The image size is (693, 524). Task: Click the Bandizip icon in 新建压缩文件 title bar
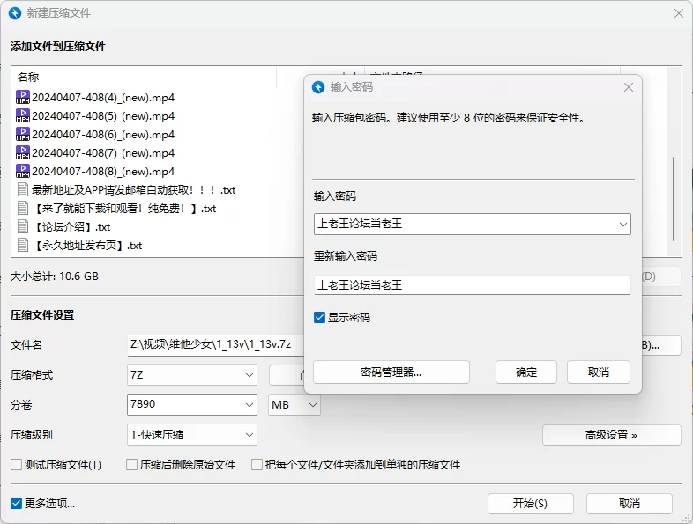point(15,13)
